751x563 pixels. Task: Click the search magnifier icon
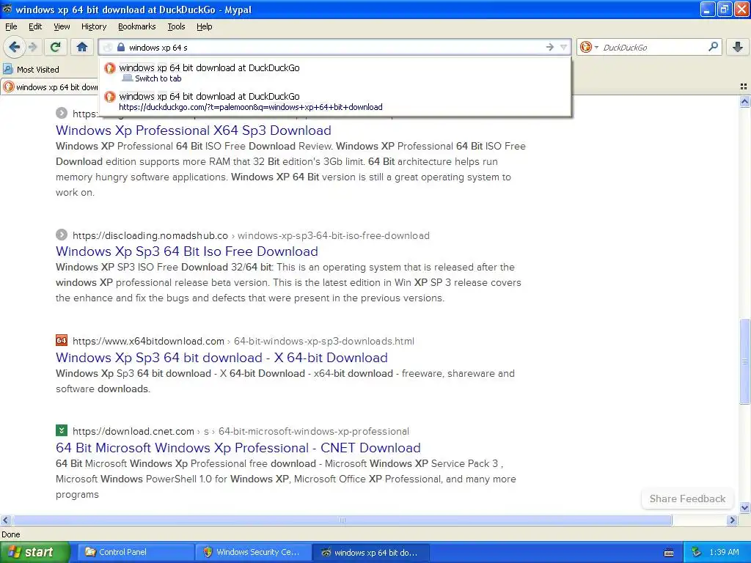click(x=713, y=47)
